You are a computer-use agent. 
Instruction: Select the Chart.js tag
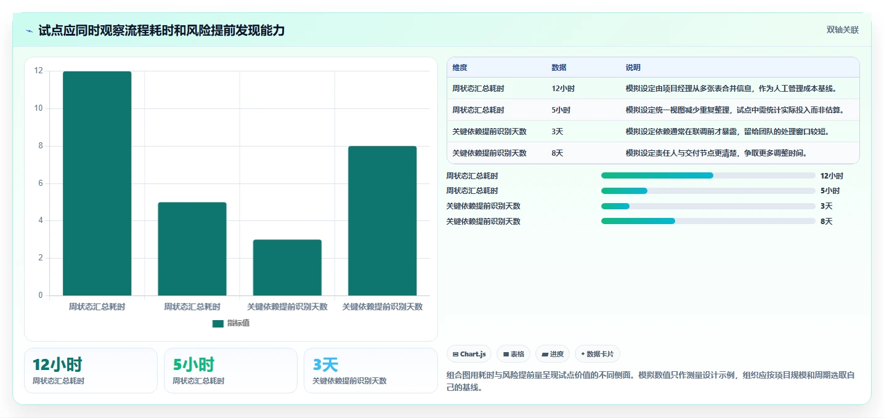tap(469, 354)
